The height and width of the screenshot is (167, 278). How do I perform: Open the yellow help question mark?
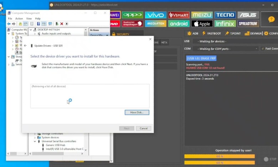click(x=269, y=19)
